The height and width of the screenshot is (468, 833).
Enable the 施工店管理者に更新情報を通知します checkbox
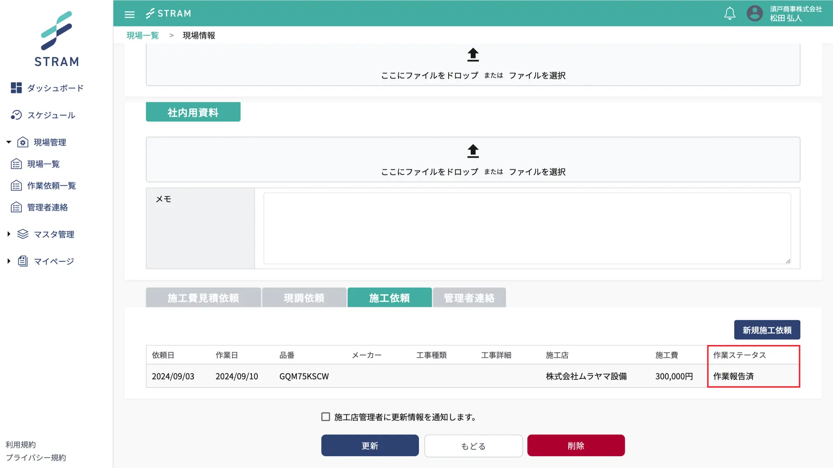(x=325, y=416)
